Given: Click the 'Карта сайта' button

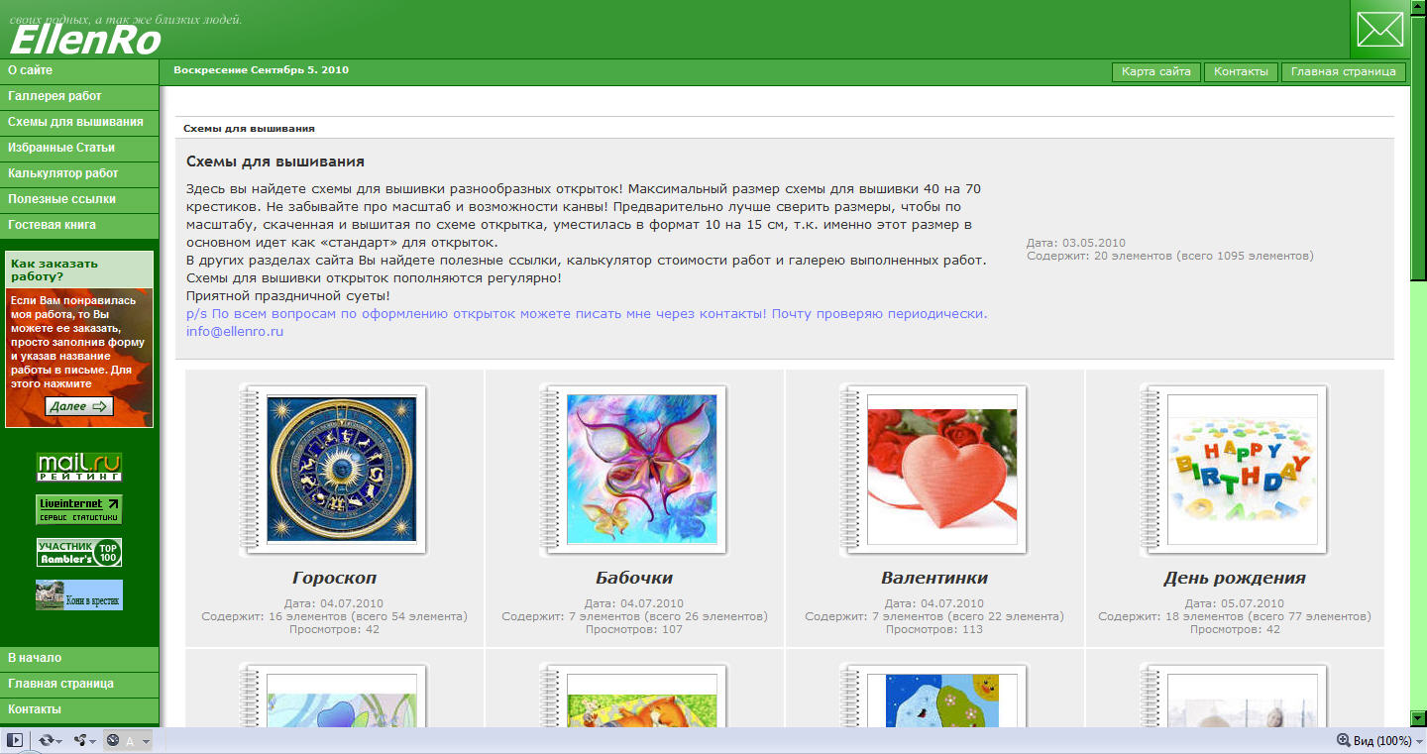Looking at the screenshot, I should click(1156, 71).
